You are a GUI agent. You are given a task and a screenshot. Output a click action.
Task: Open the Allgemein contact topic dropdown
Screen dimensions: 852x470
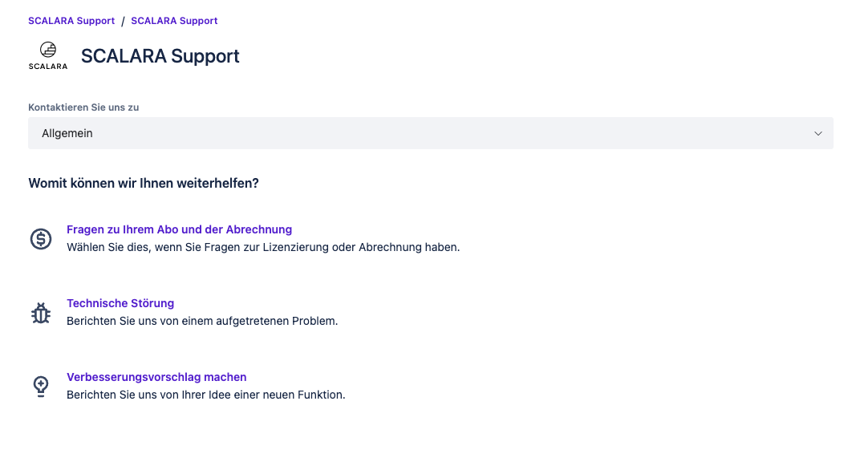point(430,133)
